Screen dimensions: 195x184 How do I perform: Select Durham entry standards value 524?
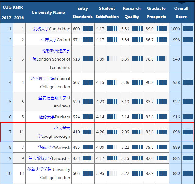(x=76, y=117)
